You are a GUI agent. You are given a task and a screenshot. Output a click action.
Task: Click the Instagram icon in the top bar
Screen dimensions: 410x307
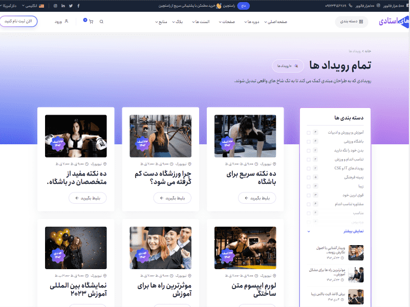pos(55,6)
